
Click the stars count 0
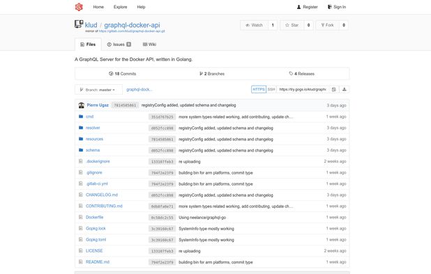[x=308, y=25]
